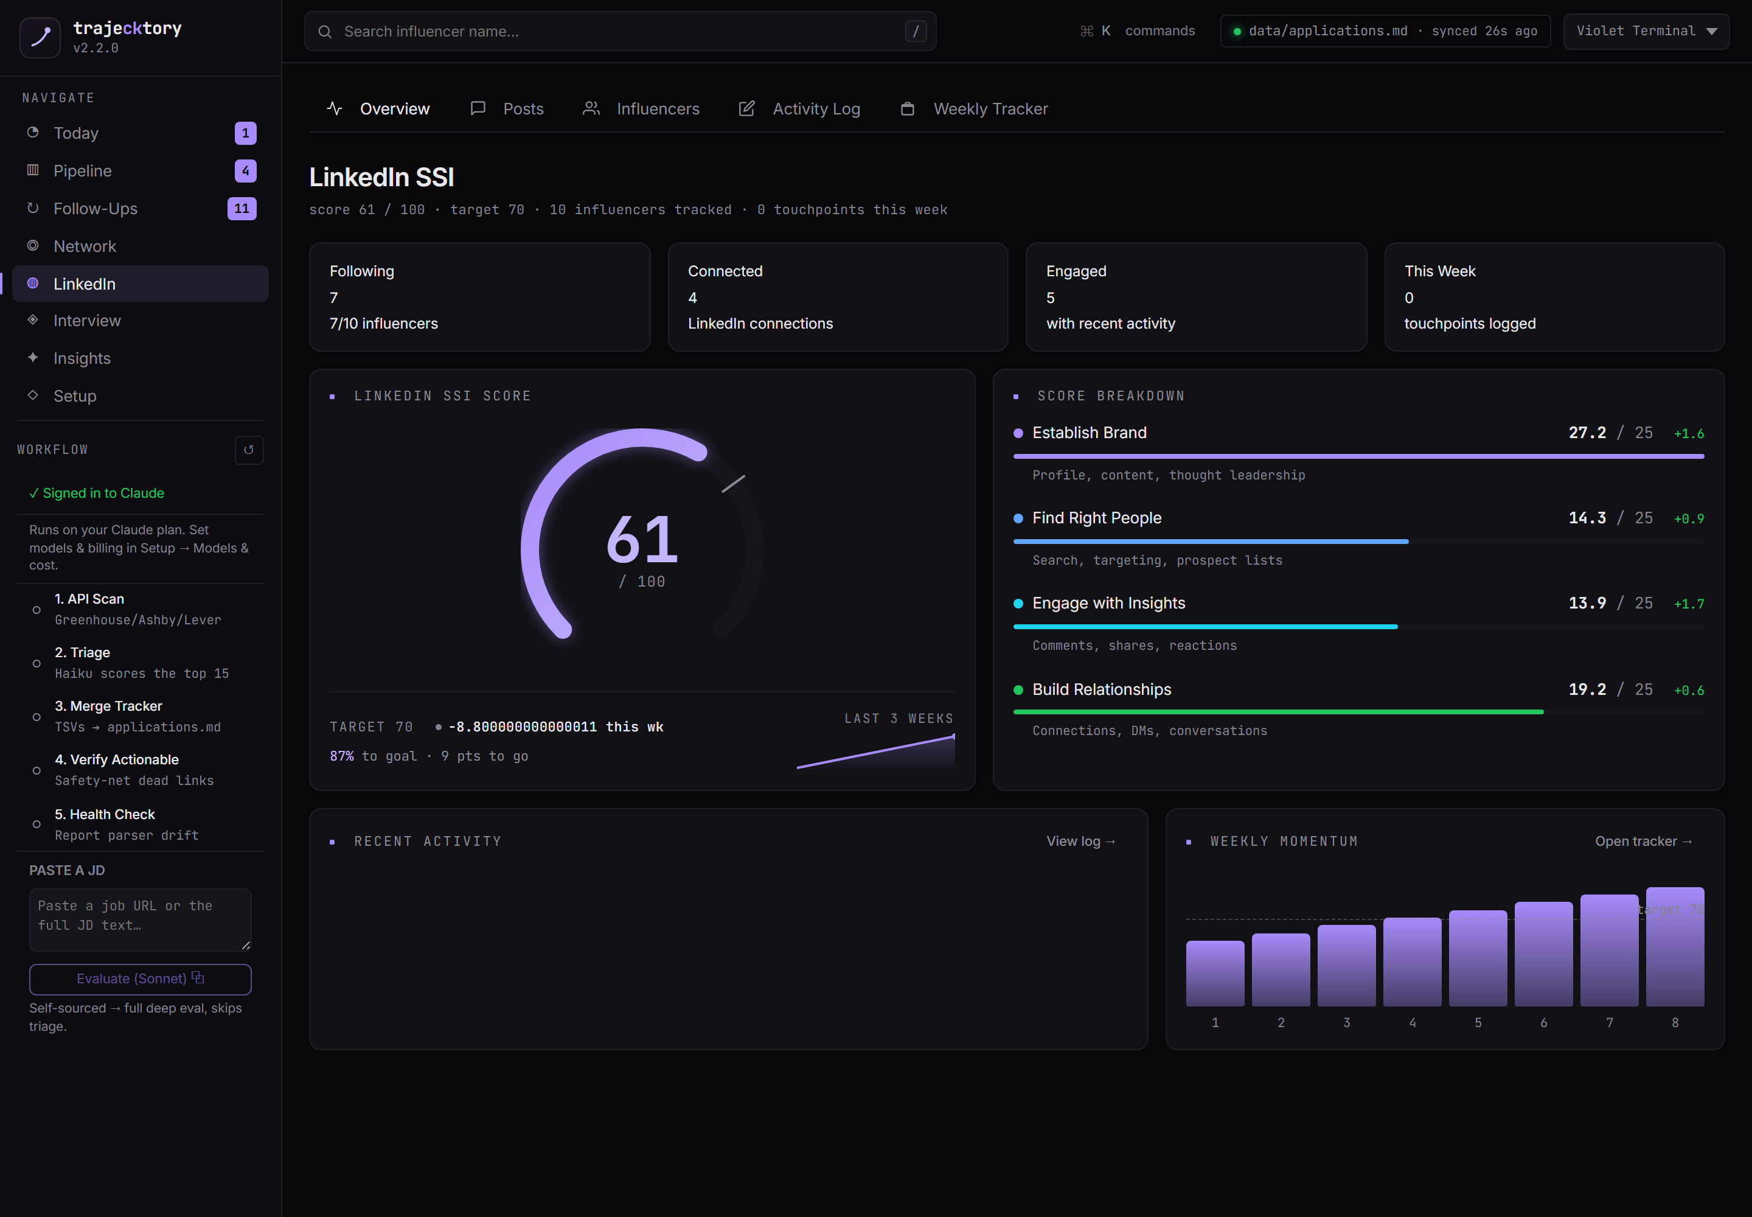
Task: Reset workflow with the refresh icon button
Action: [x=249, y=450]
